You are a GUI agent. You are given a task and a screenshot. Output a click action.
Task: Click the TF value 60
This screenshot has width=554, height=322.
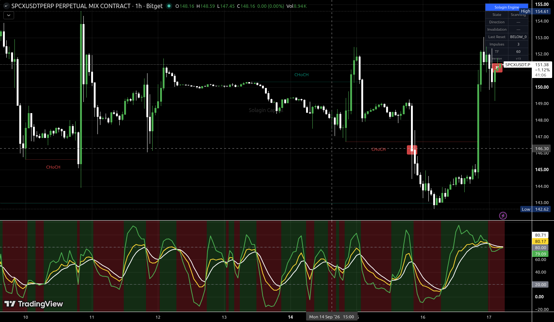(x=518, y=52)
